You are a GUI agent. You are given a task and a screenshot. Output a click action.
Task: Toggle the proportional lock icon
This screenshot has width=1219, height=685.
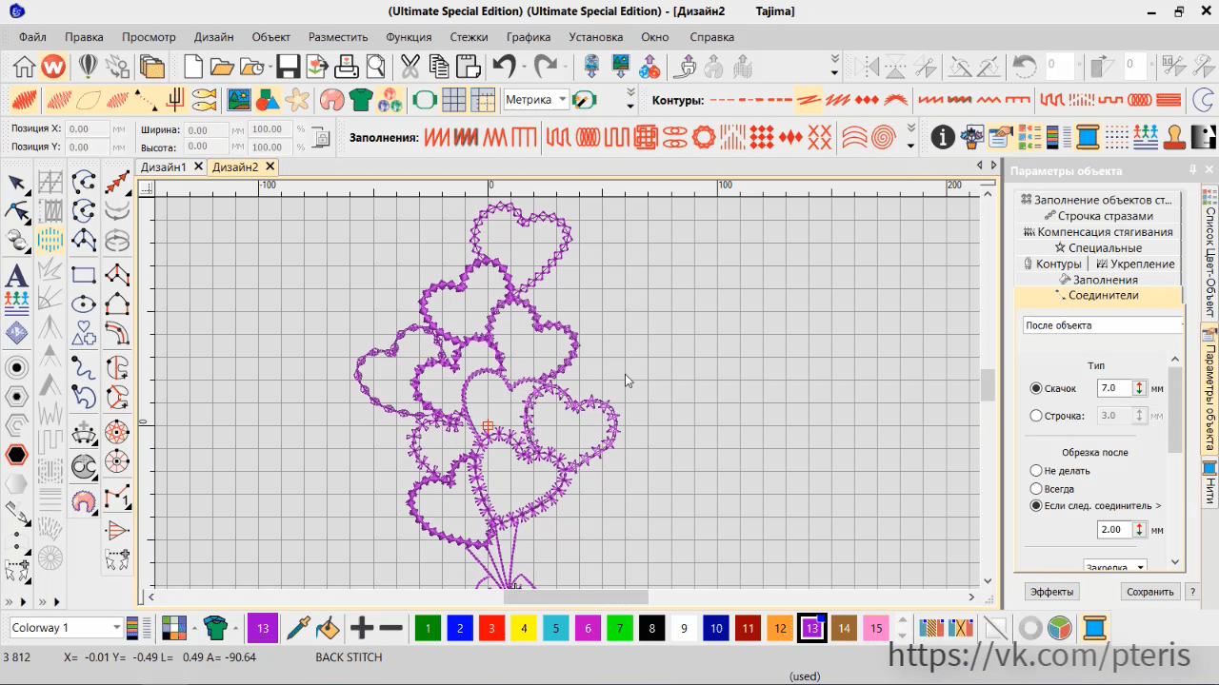[x=322, y=138]
